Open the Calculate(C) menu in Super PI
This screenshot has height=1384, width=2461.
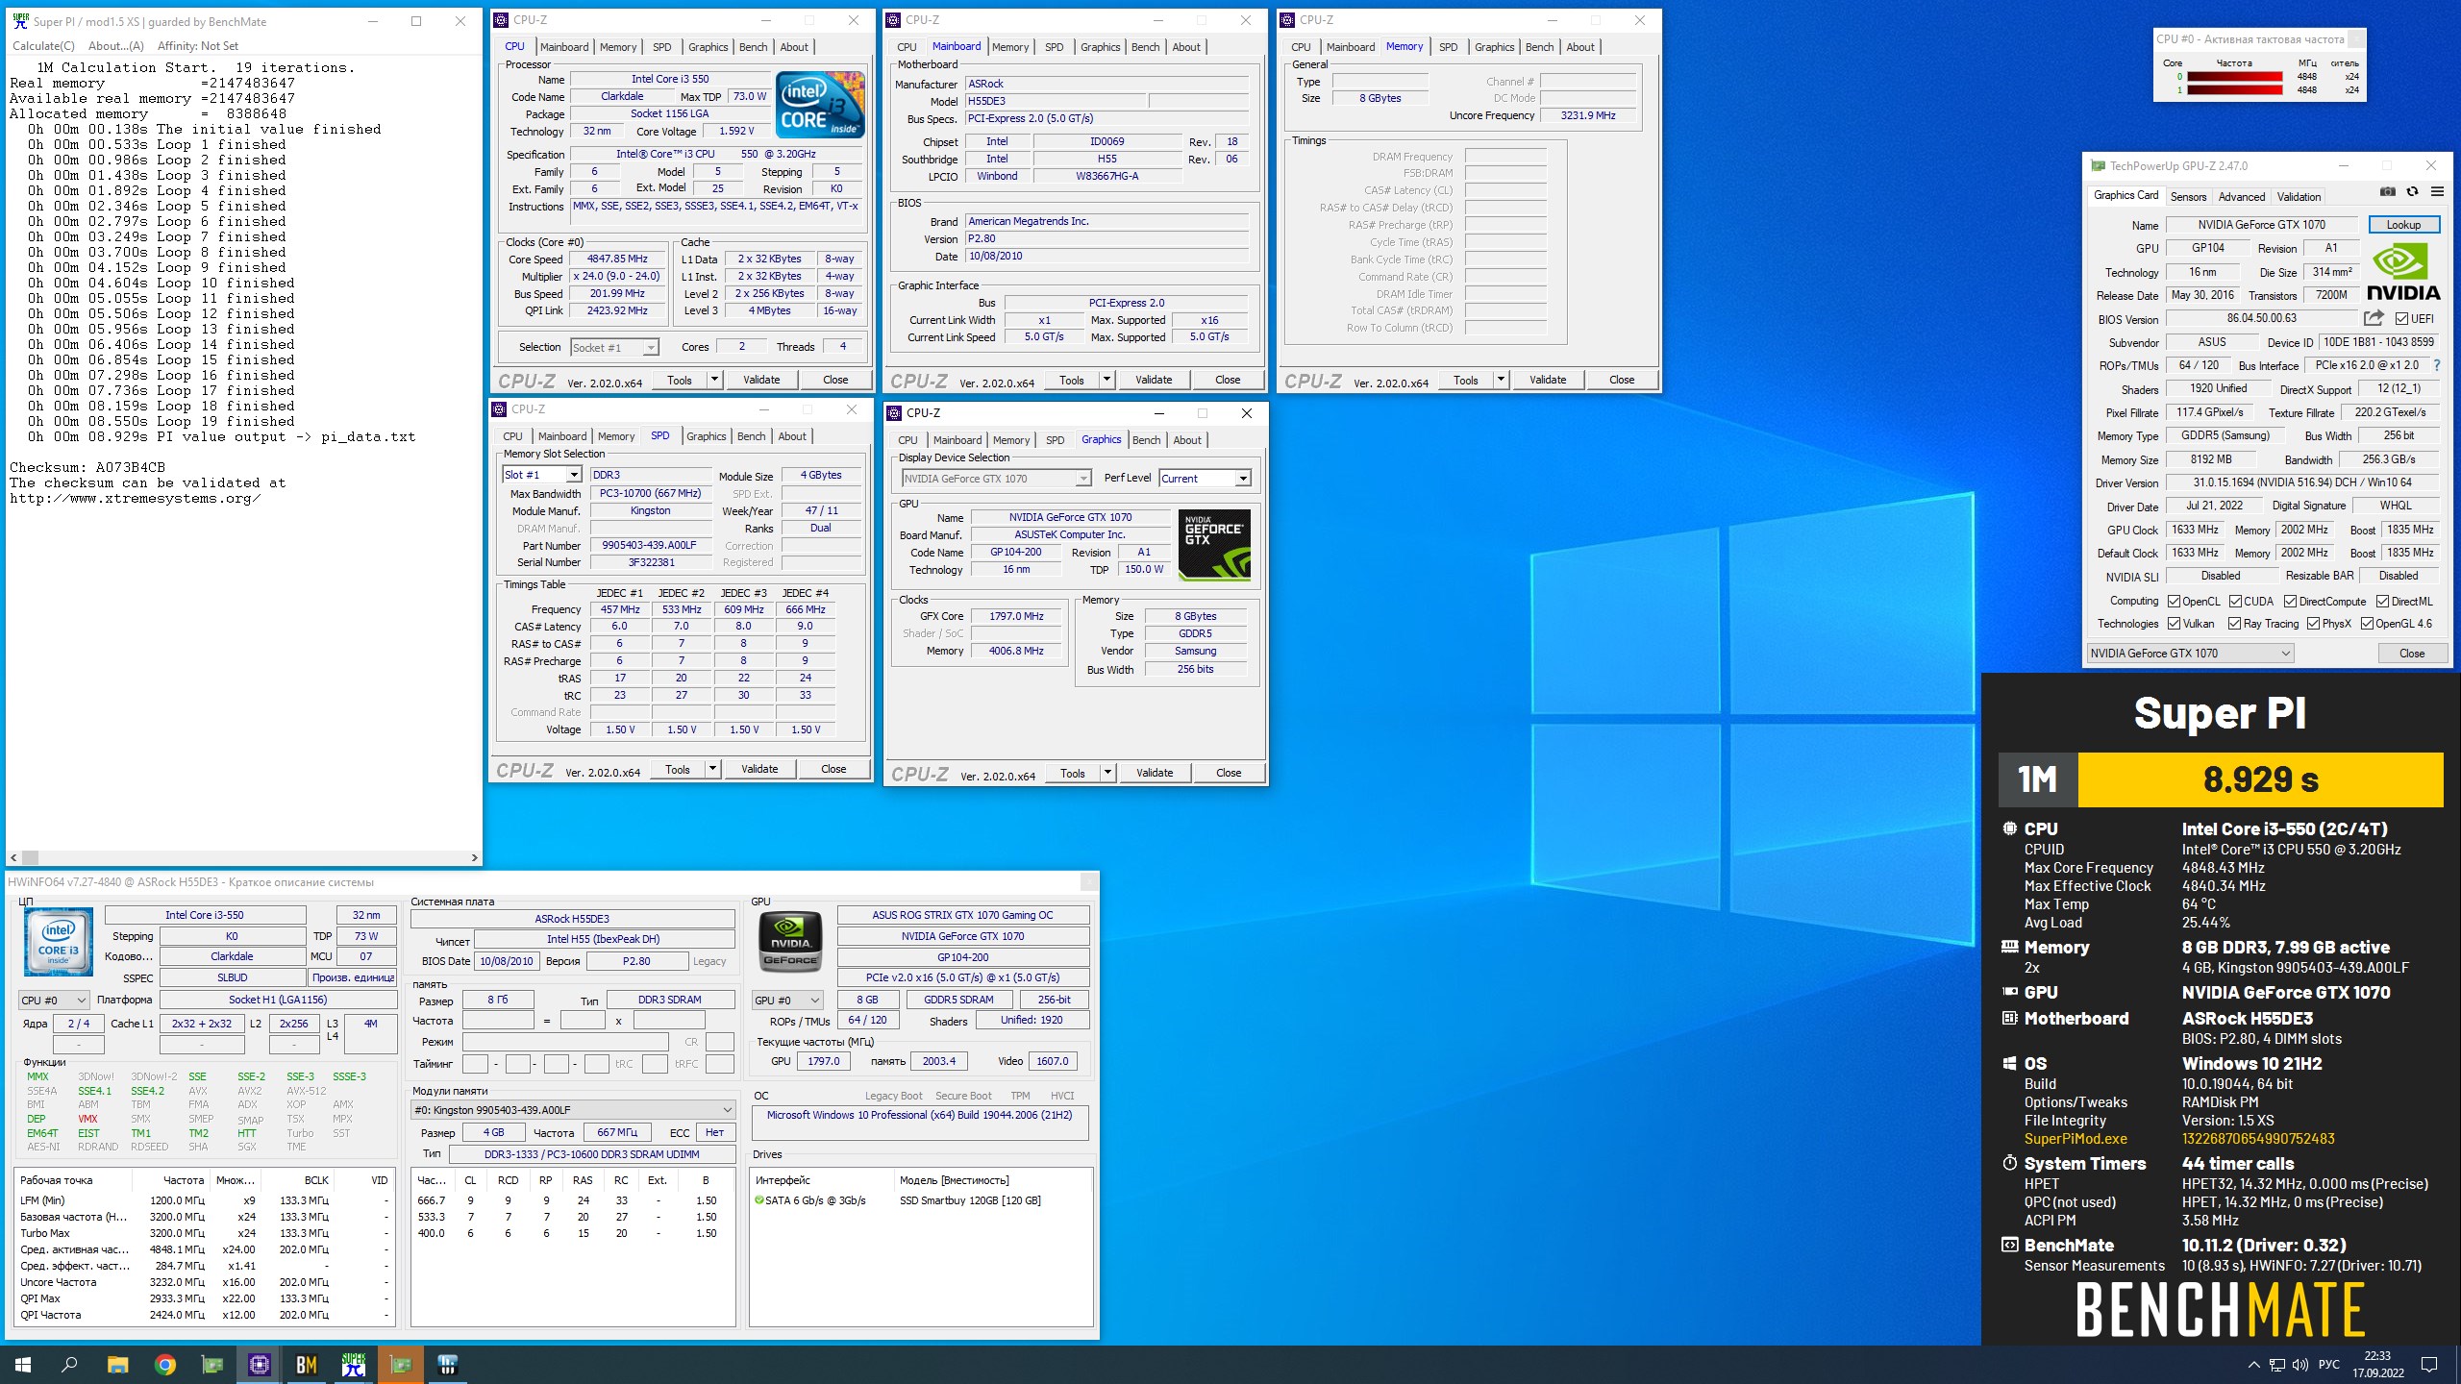coord(43,46)
